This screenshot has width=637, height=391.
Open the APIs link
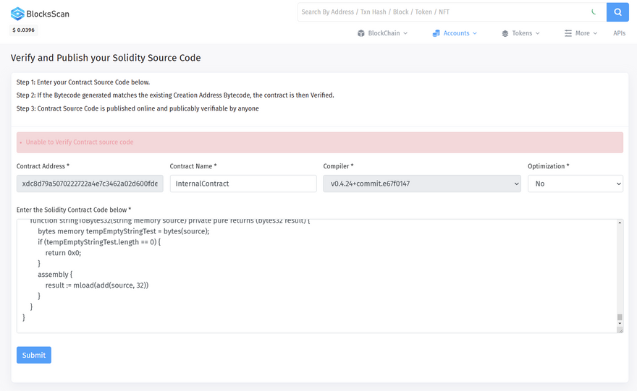pos(619,33)
